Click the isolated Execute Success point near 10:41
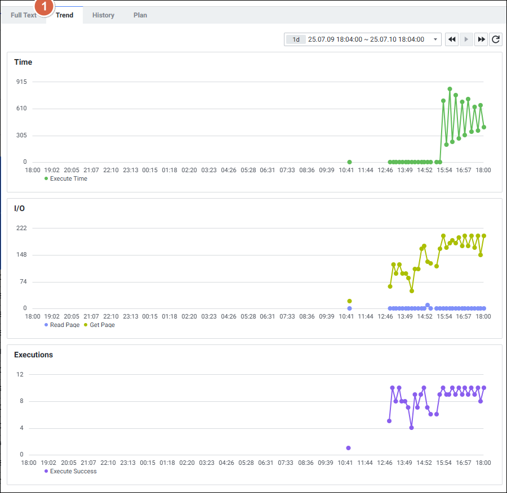 coord(348,448)
